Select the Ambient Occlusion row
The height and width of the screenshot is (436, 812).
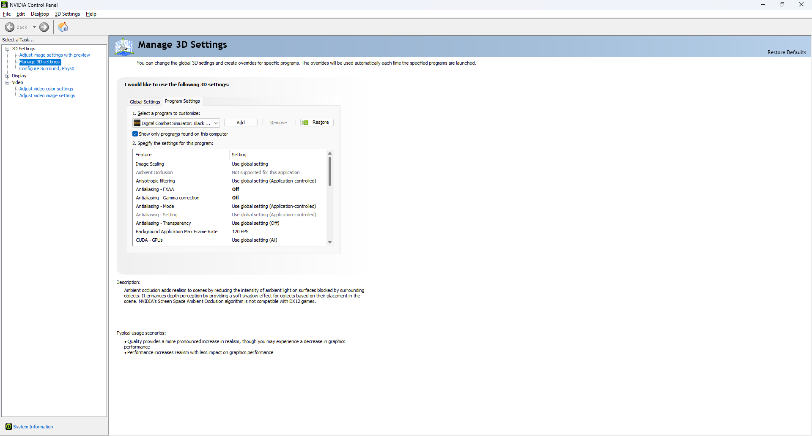pyautogui.click(x=230, y=172)
